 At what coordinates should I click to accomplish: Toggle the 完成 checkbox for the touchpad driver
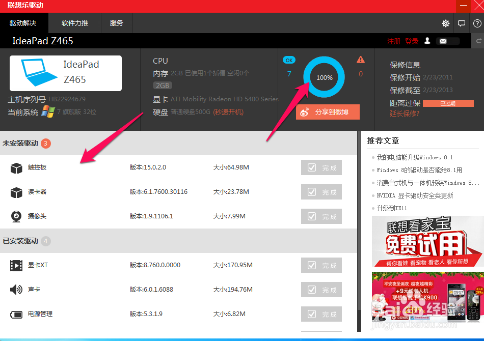(312, 167)
